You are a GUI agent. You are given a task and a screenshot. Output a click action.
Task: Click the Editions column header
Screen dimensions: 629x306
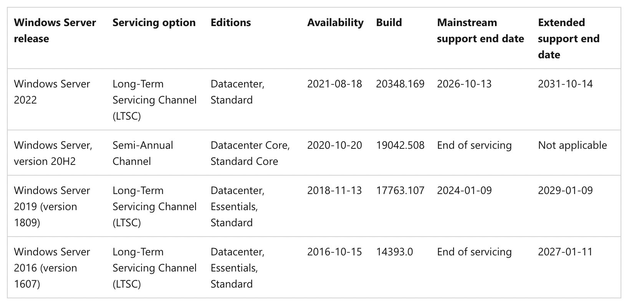click(x=230, y=23)
